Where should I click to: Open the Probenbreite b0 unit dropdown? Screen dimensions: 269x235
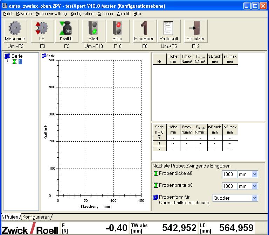(255, 186)
